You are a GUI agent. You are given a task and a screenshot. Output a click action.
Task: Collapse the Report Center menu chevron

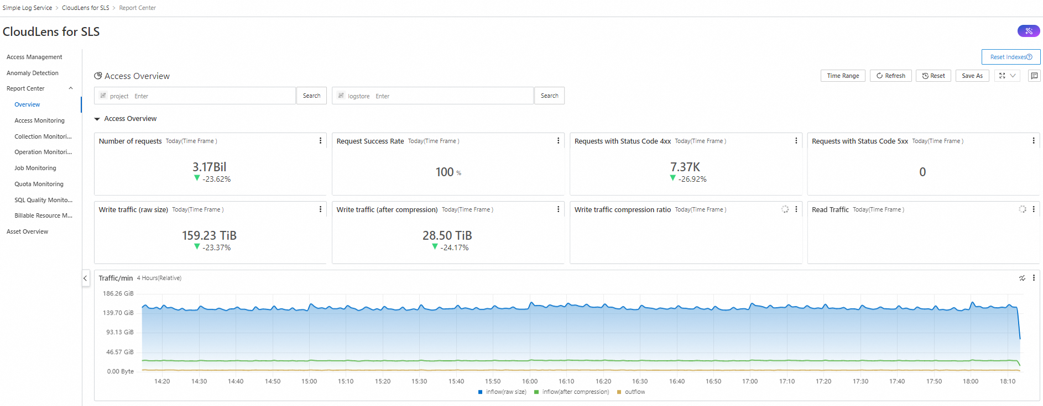(70, 88)
